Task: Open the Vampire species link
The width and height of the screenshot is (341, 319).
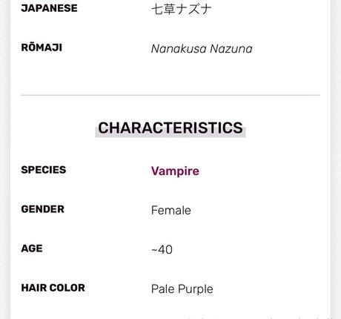Action: click(x=175, y=171)
